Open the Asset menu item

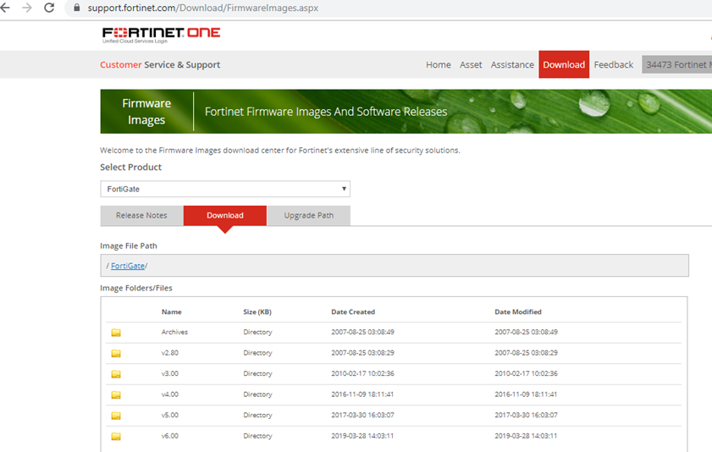(471, 64)
